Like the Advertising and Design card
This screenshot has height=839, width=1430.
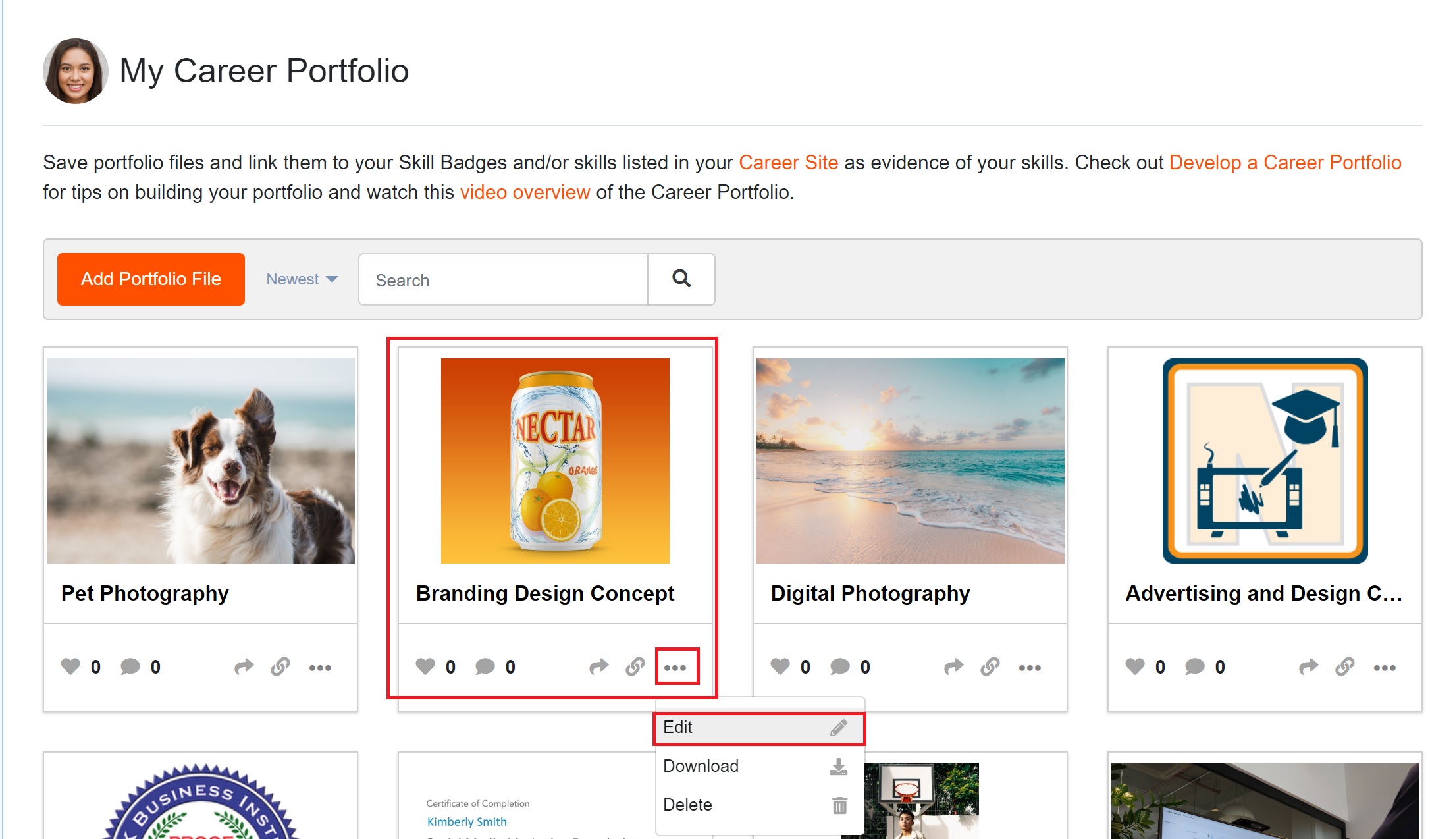click(1135, 666)
